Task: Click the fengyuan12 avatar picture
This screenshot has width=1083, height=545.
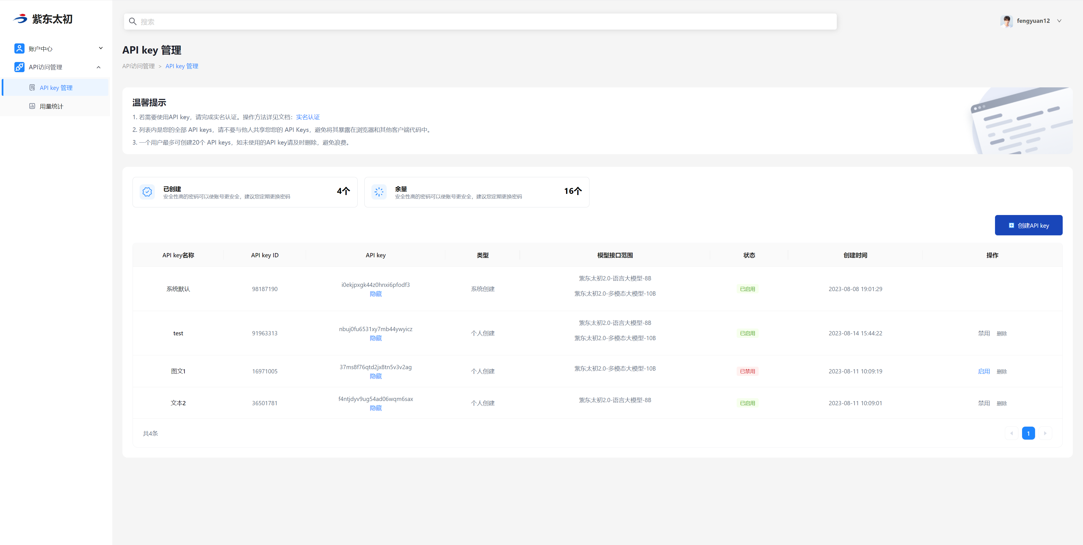Action: [x=1007, y=21]
